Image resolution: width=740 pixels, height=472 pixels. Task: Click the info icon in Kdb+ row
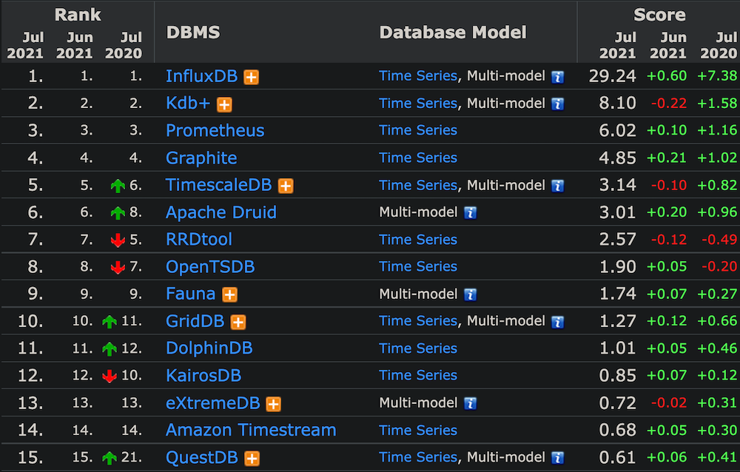[x=558, y=104]
